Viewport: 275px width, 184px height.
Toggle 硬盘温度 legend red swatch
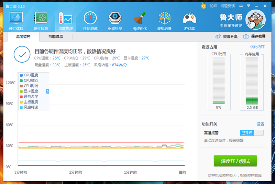[x=21, y=97]
